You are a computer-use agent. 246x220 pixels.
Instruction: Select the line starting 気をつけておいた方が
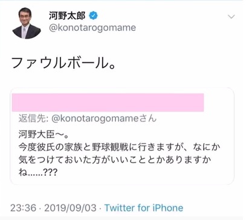point(115,160)
